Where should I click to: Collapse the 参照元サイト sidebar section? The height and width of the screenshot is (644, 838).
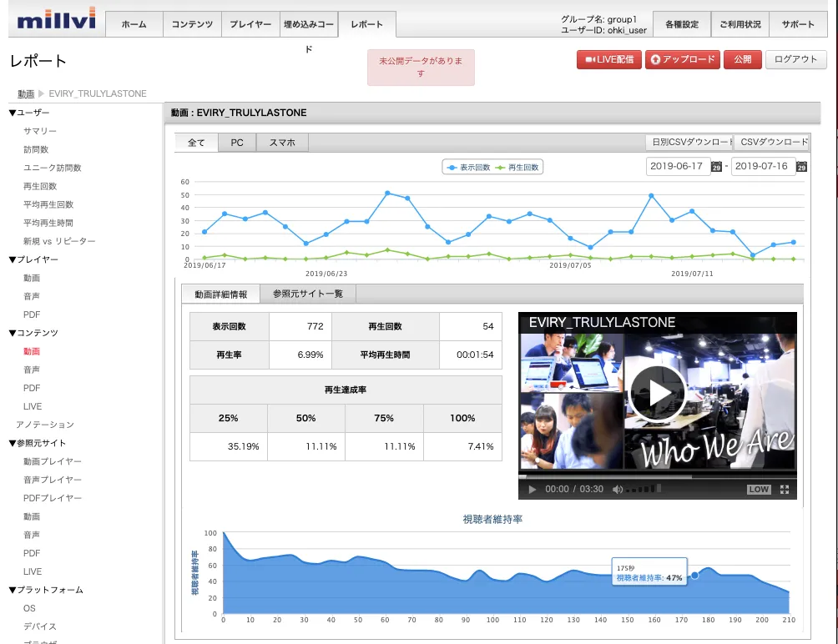pyautogui.click(x=38, y=443)
